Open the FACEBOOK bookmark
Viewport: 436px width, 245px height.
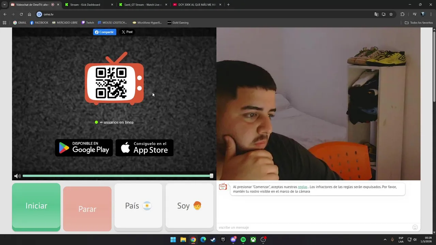click(39, 23)
